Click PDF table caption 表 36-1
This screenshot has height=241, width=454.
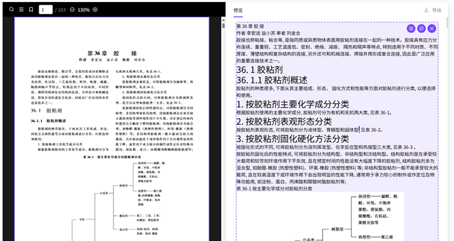click(112, 157)
